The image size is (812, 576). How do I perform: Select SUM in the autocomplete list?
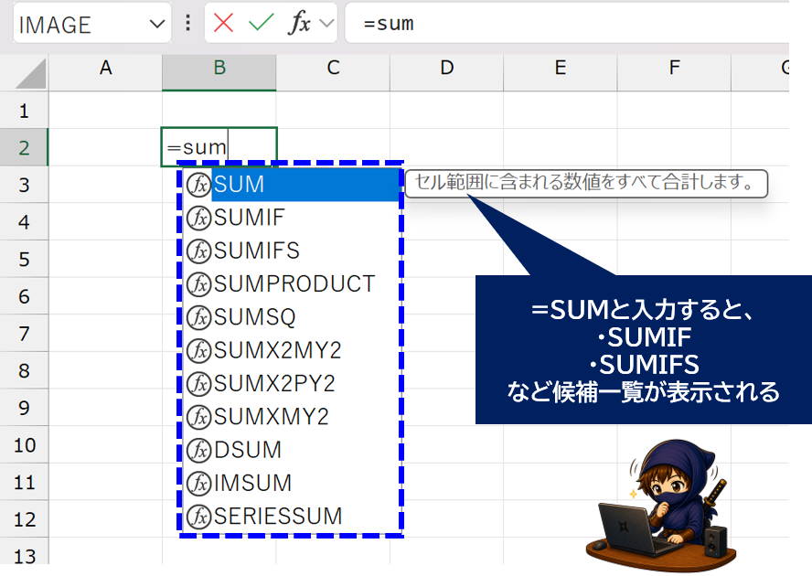pyautogui.click(x=292, y=185)
